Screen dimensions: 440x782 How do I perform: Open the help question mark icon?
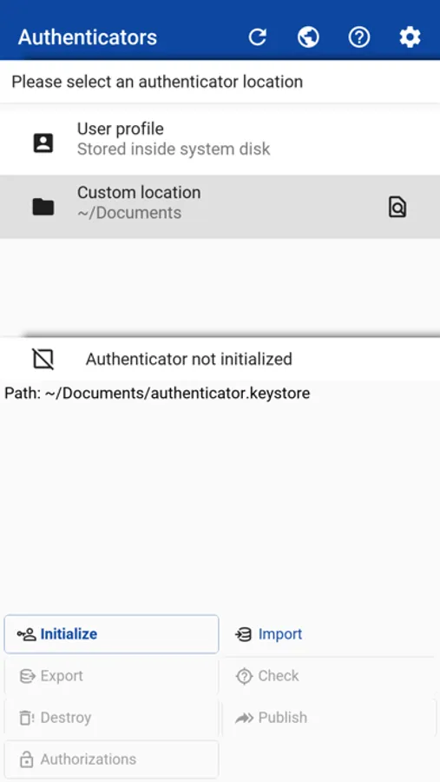point(359,36)
